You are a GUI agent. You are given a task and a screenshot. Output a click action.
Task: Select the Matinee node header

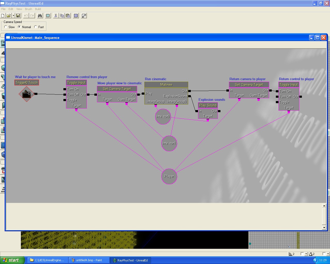pos(166,85)
